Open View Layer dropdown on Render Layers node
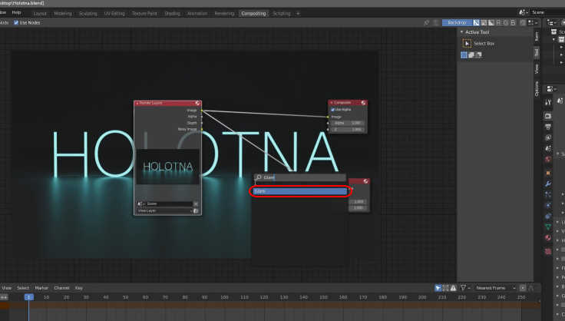The image size is (565, 321). [164, 210]
